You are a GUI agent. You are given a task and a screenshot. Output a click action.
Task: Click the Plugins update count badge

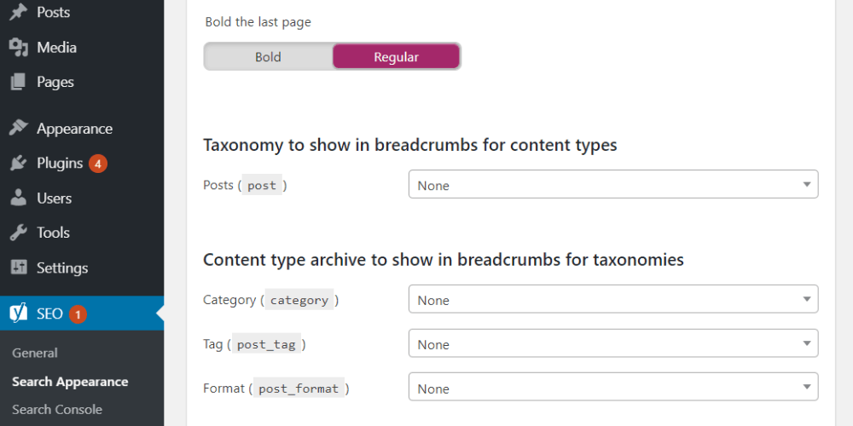98,164
